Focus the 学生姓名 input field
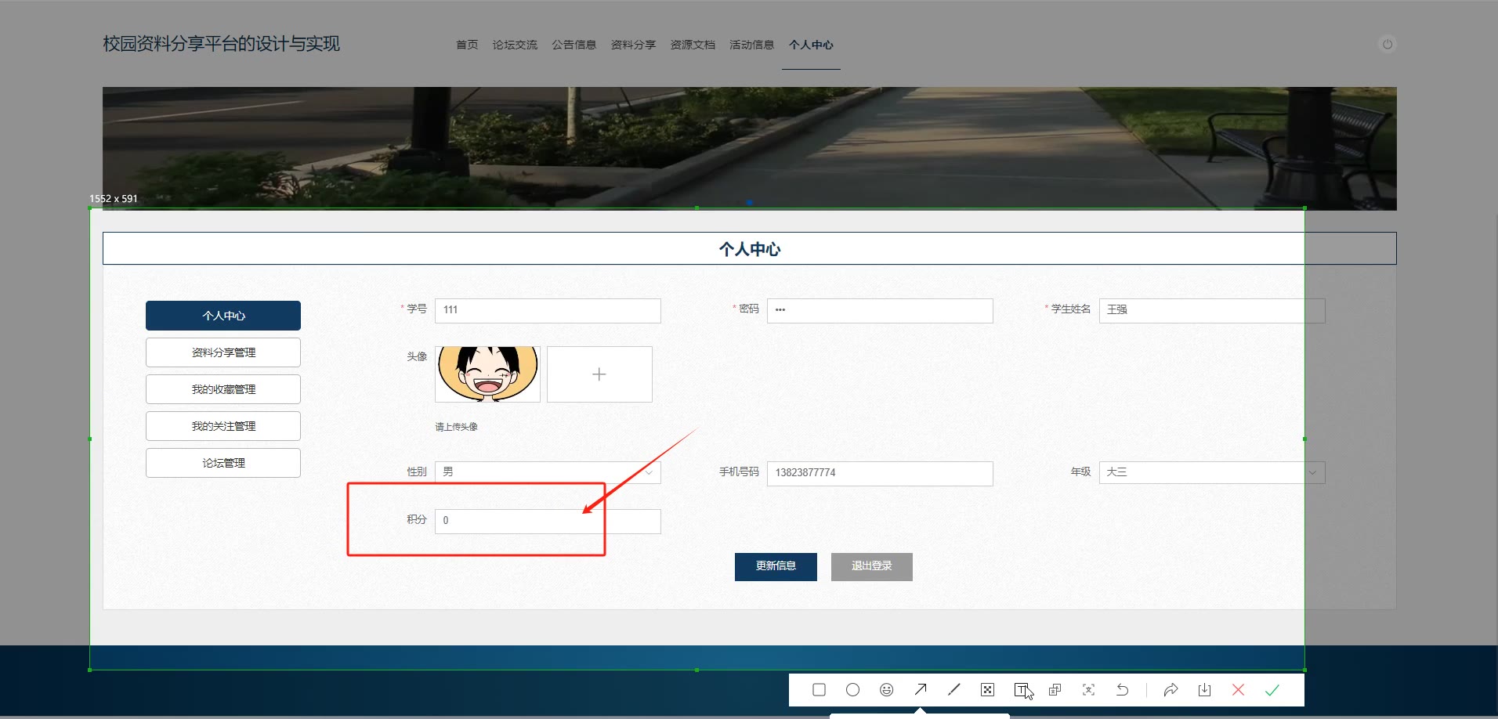 [1212, 310]
